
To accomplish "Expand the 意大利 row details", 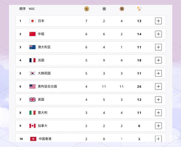I will [x=158, y=113].
